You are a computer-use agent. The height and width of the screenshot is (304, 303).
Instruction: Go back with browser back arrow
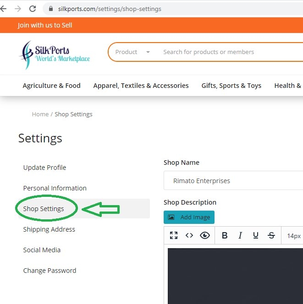(x=3, y=9)
